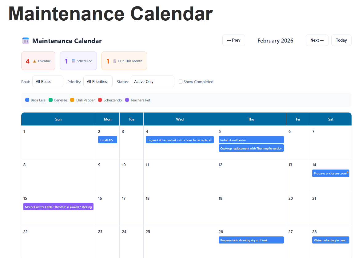This screenshot has height=258, width=362.
Task: Open the Boat filter dropdown
Action: (x=48, y=82)
